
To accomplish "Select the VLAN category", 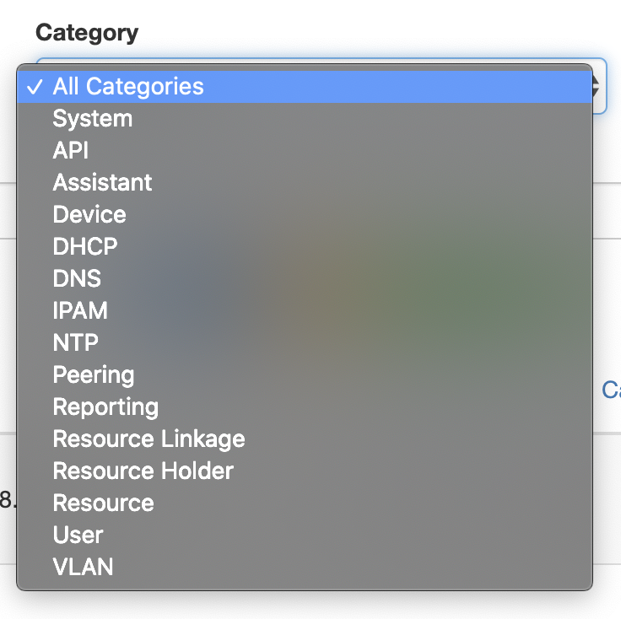I will coord(83,567).
